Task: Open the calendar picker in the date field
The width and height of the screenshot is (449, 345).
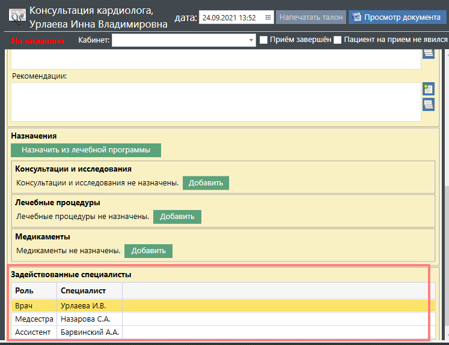Action: coord(267,17)
